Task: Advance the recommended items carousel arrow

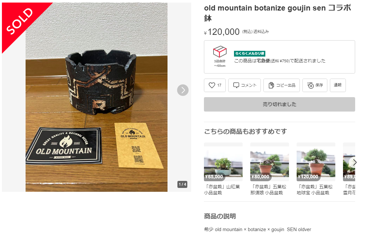Action: pyautogui.click(x=354, y=162)
